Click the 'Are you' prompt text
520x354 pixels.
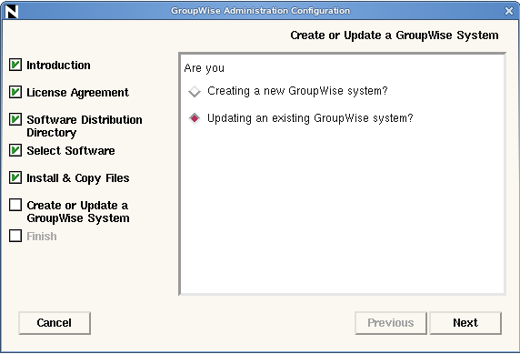(x=205, y=68)
